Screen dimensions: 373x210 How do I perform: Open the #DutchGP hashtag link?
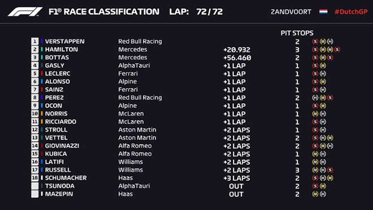(x=351, y=12)
